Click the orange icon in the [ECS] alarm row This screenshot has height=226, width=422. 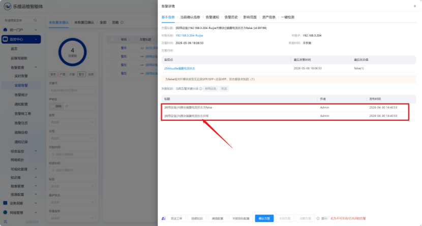tap(142, 48)
